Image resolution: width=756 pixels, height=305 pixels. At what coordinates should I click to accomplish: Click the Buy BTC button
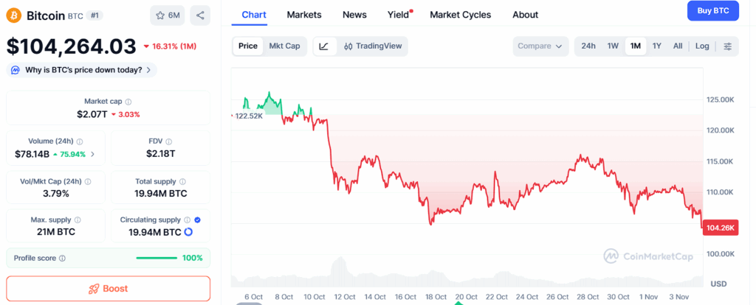click(x=713, y=11)
